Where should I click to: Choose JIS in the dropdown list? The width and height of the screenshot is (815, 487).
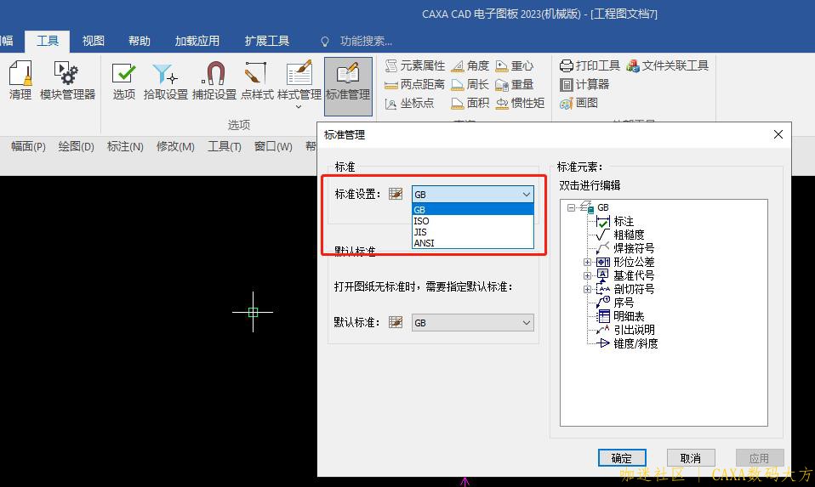(x=472, y=231)
